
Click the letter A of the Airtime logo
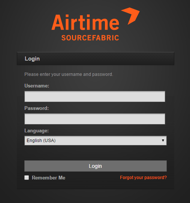[x=58, y=22]
